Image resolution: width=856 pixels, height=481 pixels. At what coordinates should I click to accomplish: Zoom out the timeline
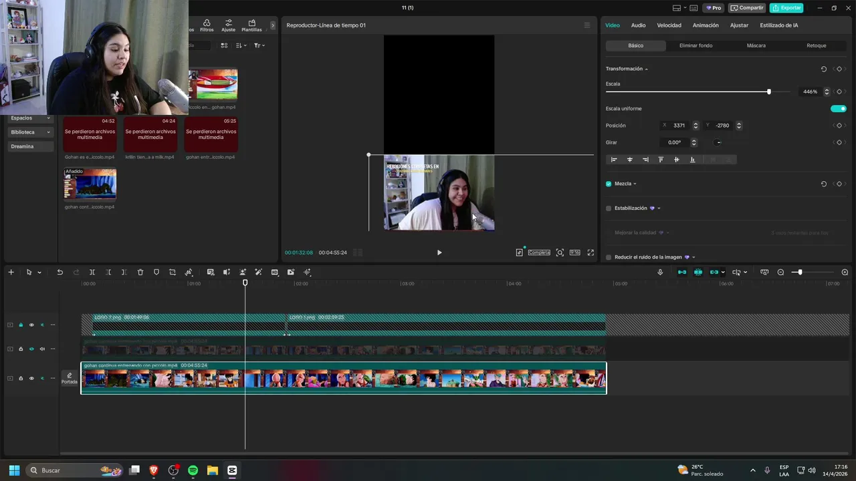(780, 272)
